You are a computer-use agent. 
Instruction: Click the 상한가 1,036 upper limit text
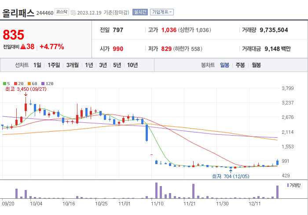(194, 30)
